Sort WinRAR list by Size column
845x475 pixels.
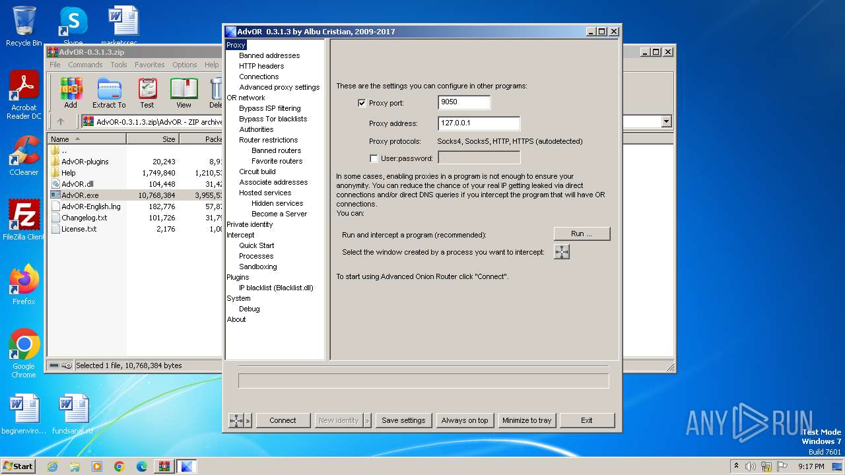(x=152, y=139)
